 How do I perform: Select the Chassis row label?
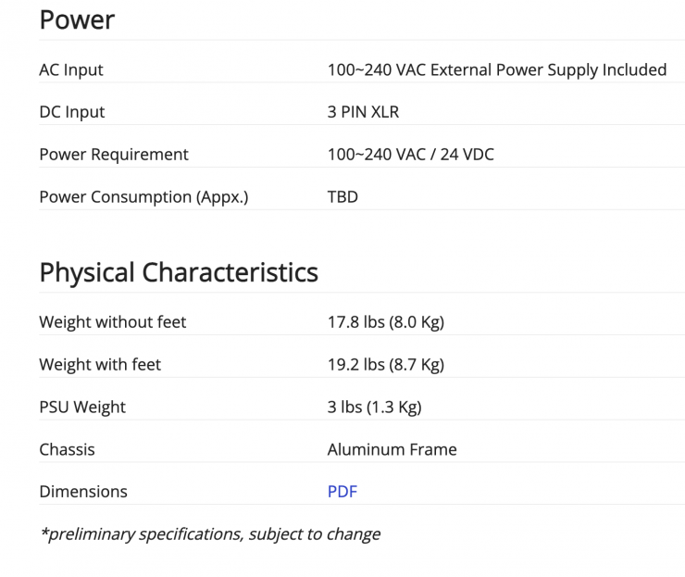[67, 450]
